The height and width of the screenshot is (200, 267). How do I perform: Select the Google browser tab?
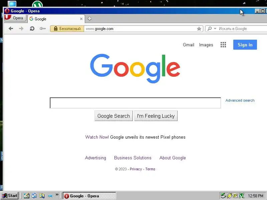tap(56, 19)
